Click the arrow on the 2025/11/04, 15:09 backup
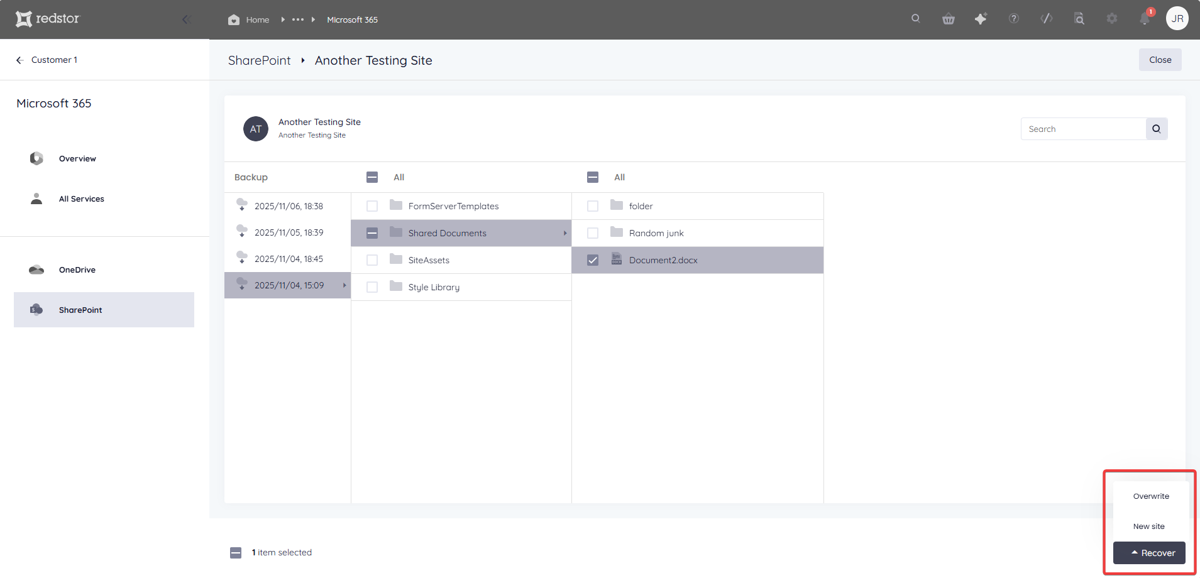 (x=344, y=285)
